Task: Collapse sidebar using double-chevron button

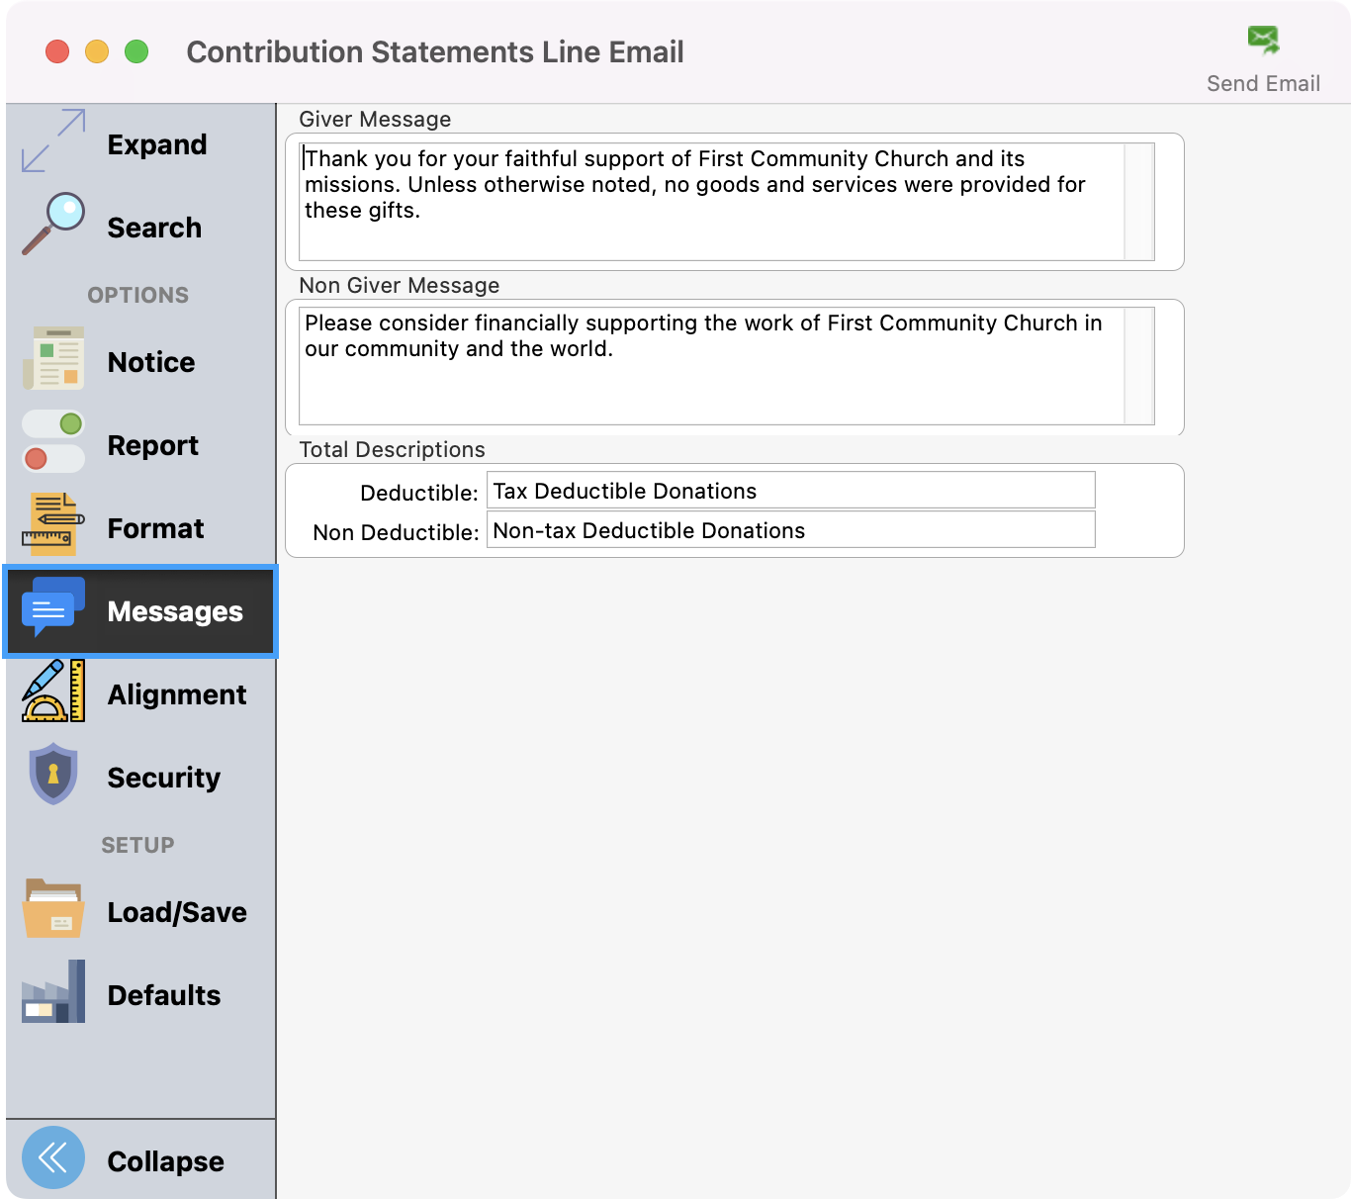Action: tap(53, 1157)
